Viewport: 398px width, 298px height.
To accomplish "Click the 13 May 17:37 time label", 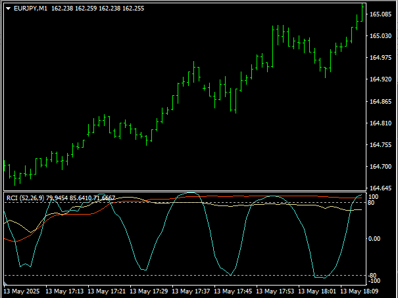I will click(x=191, y=291).
